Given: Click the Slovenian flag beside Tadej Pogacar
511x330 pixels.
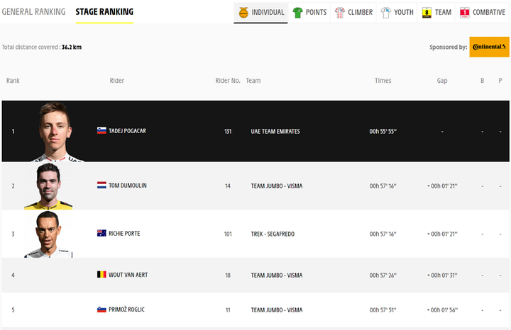Looking at the screenshot, I should point(101,130).
